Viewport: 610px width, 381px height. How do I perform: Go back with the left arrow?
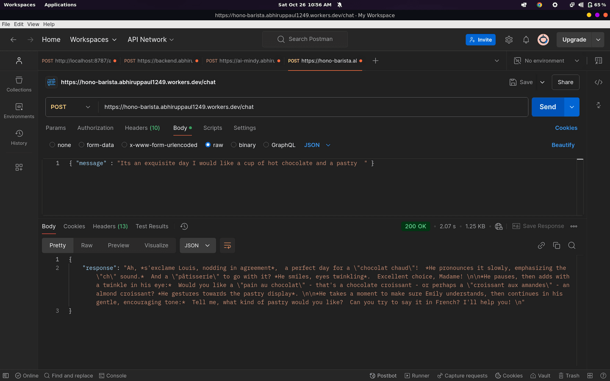[14, 39]
